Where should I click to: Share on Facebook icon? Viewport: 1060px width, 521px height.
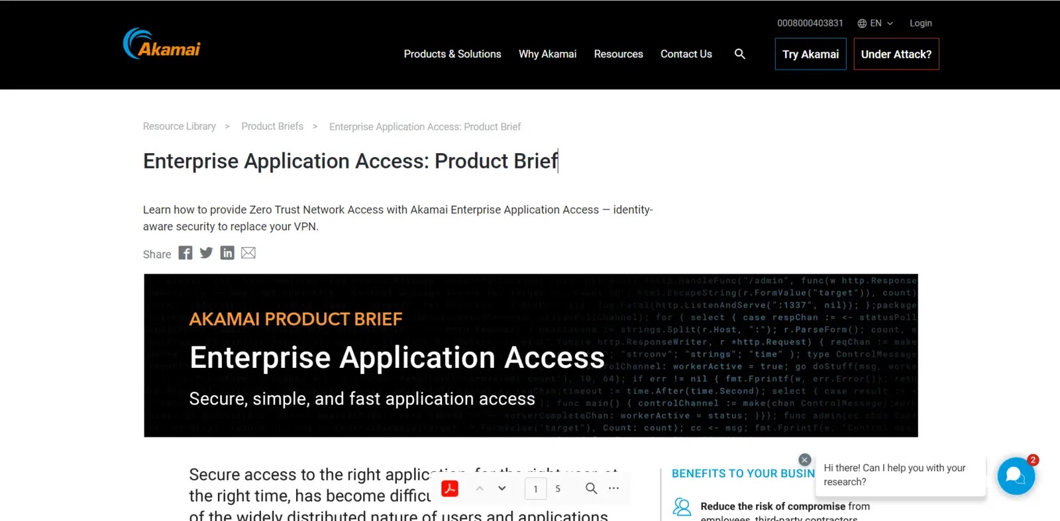185,253
